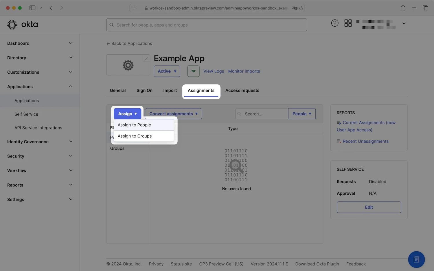The image size is (434, 271).
Task: Click the Safari sidebar toggle icon
Action: (x=32, y=8)
